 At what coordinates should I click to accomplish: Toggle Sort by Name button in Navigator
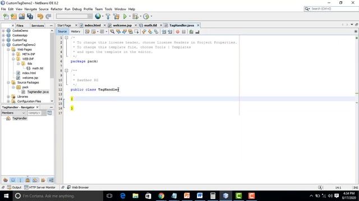tap(51, 180)
